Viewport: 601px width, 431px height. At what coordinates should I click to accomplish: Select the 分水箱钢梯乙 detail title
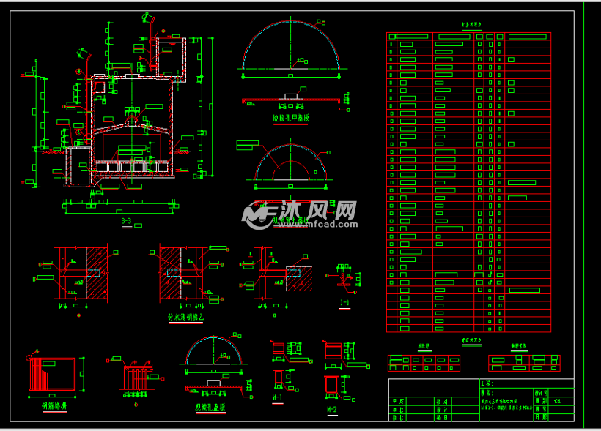(185, 318)
